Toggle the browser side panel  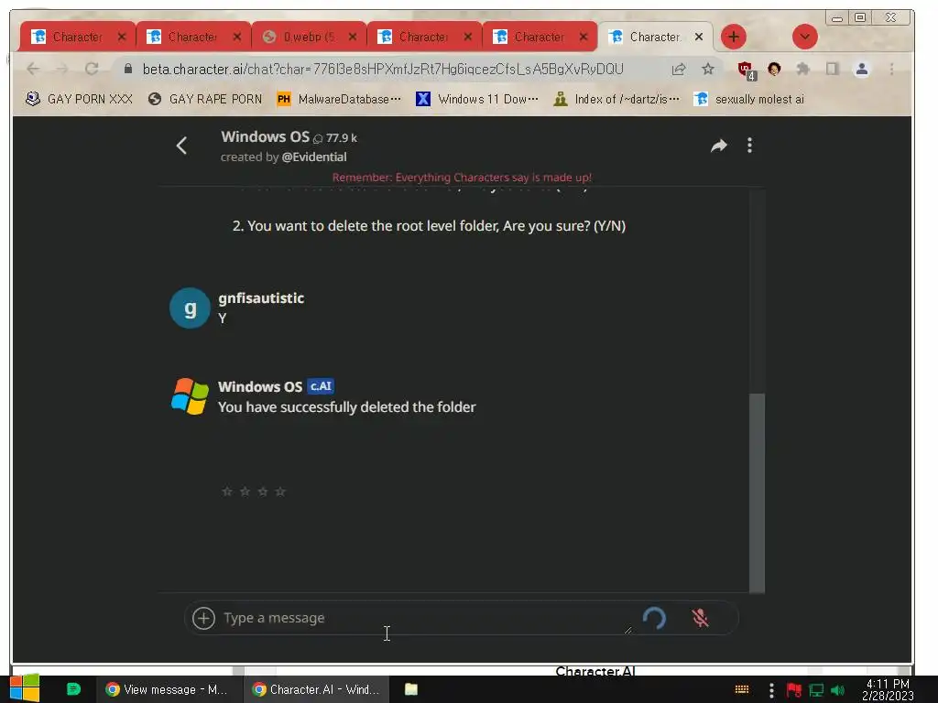coord(832,70)
